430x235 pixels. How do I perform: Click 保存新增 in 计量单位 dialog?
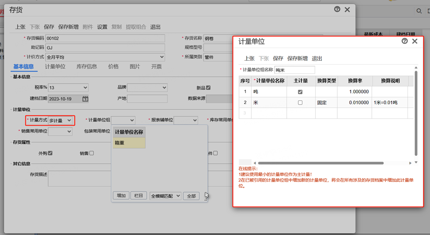[x=297, y=59]
